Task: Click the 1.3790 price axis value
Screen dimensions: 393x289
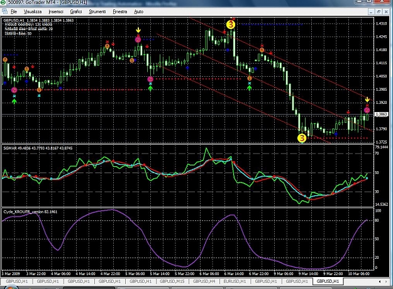Action: point(381,128)
